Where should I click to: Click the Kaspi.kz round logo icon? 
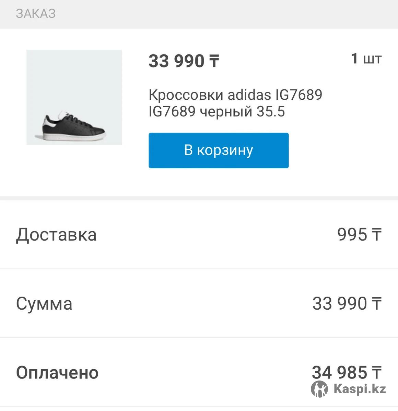coord(319,389)
